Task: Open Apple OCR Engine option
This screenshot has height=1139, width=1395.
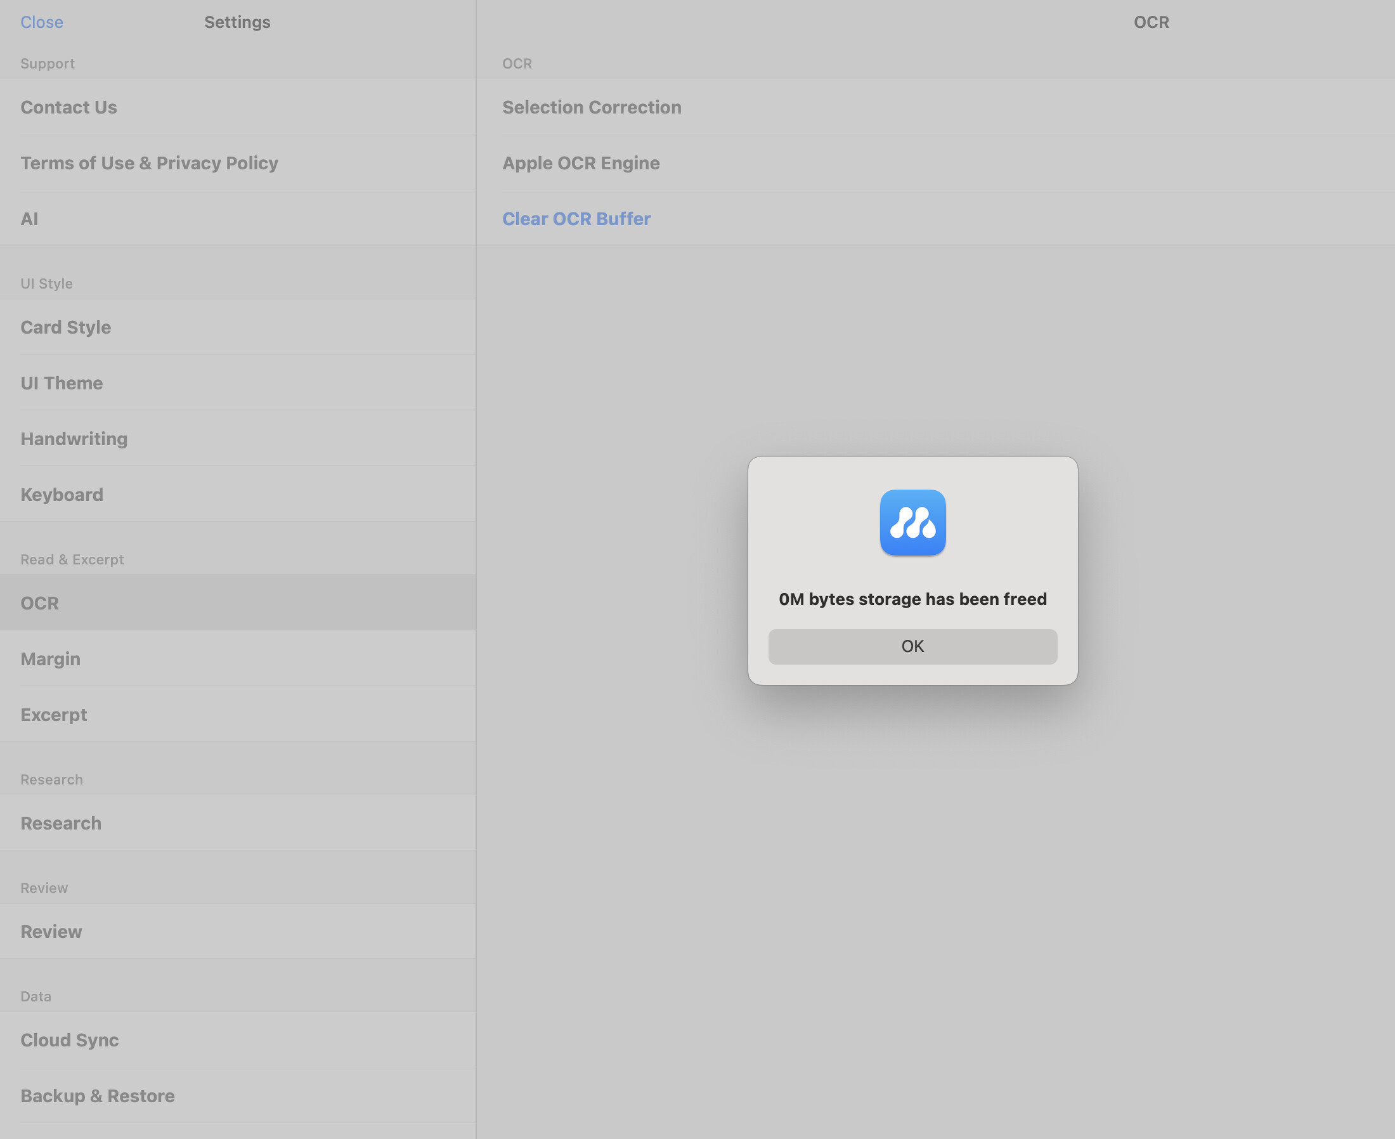Action: point(581,163)
